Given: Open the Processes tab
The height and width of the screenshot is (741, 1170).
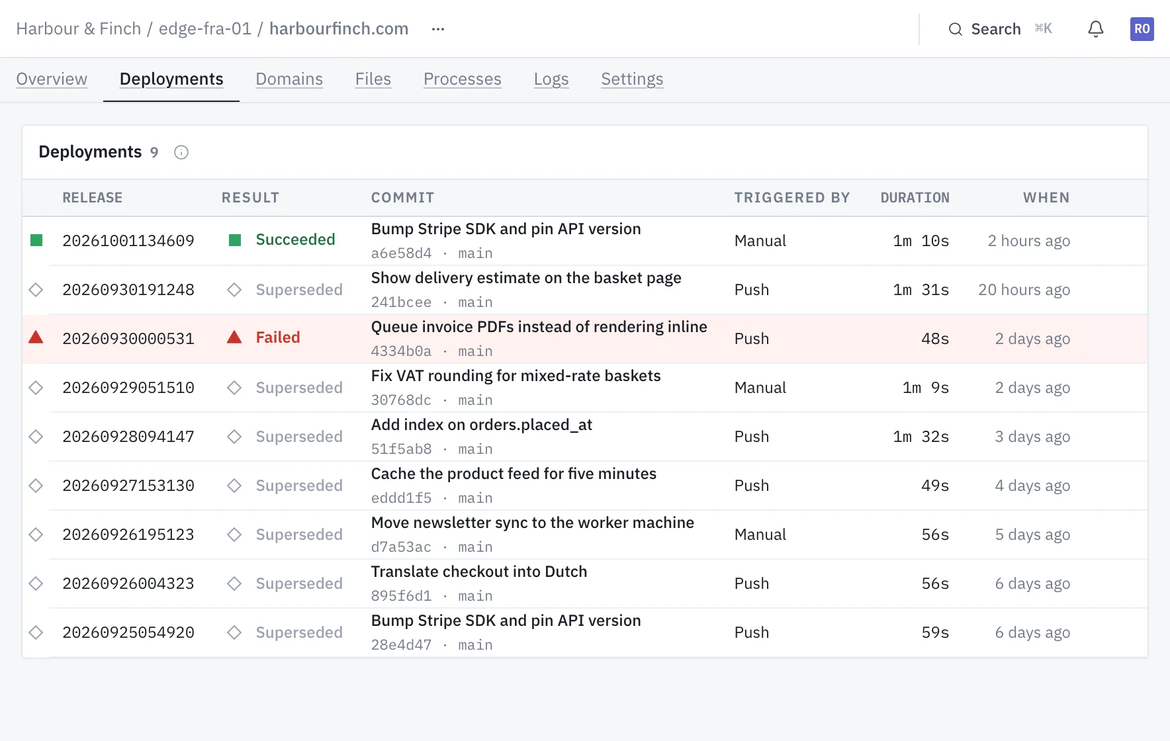Looking at the screenshot, I should coord(463,79).
